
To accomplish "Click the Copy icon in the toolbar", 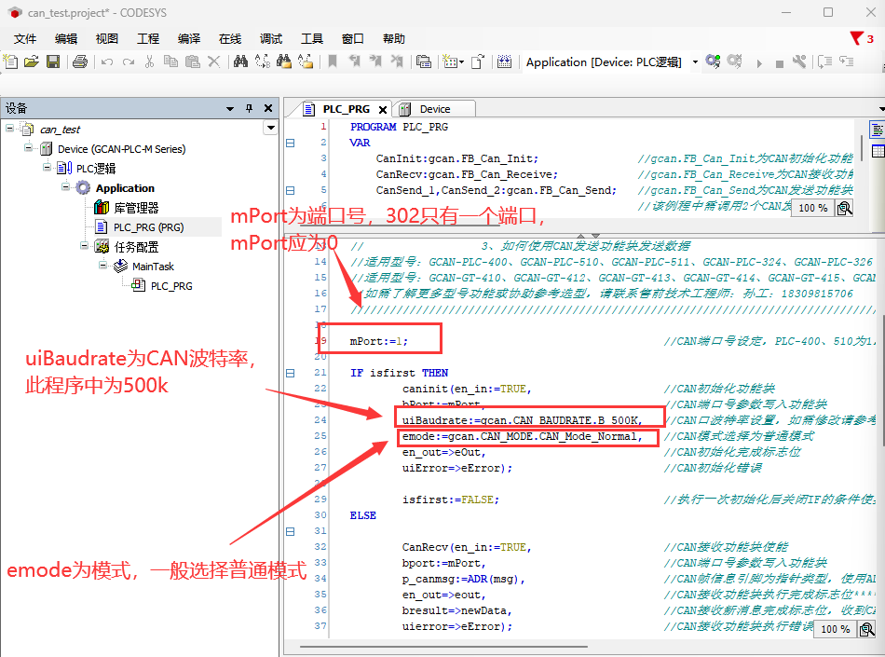I will click(x=170, y=62).
